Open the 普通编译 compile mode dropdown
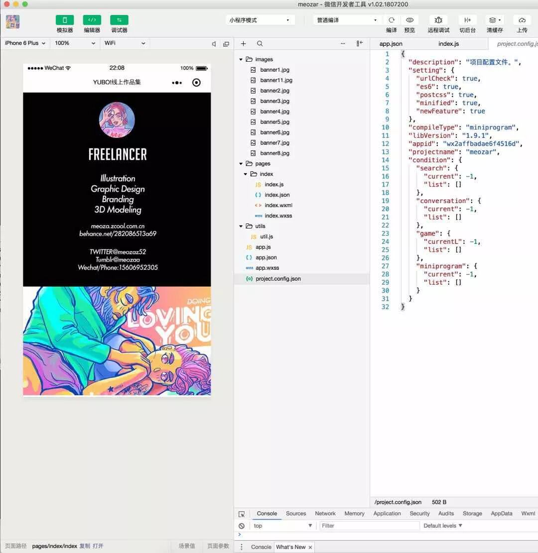 coord(347,20)
